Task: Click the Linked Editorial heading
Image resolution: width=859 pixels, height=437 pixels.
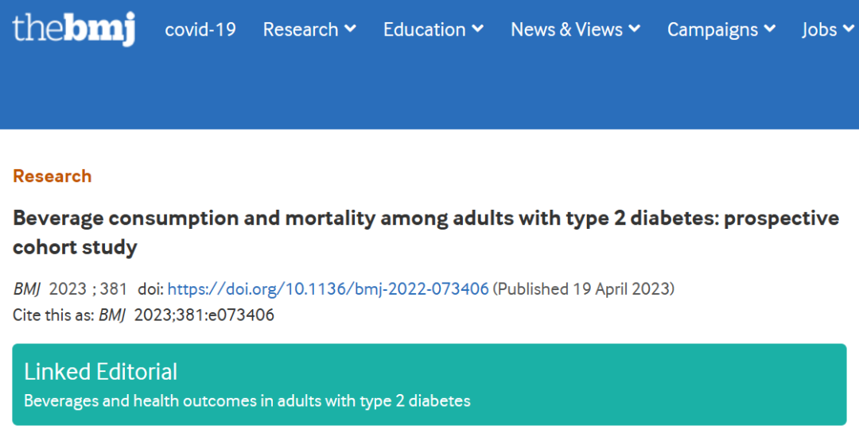Action: 101,371
